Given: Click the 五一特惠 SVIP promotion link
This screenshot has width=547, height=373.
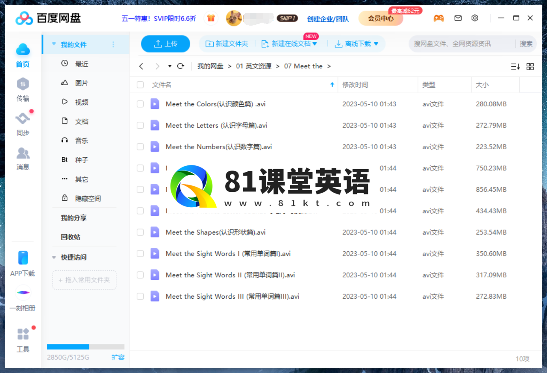Looking at the screenshot, I should click(x=159, y=18).
